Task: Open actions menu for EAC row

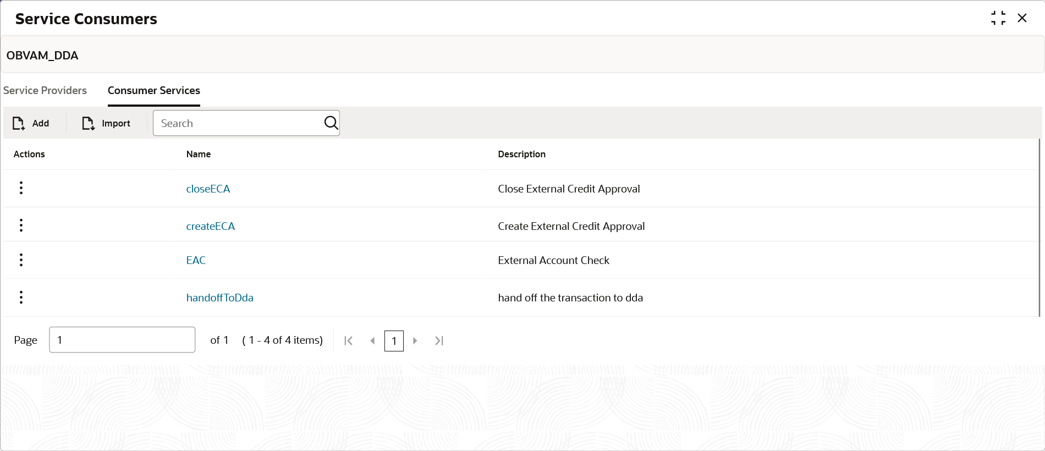Action: click(x=21, y=260)
